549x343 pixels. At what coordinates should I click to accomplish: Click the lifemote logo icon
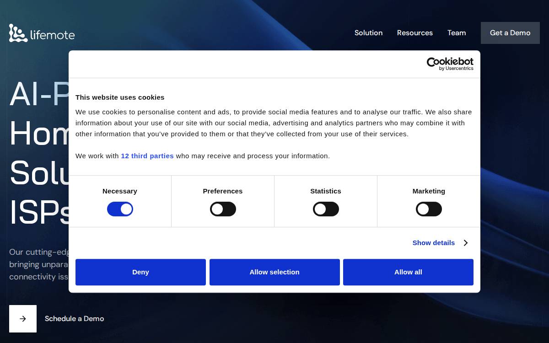click(x=18, y=33)
